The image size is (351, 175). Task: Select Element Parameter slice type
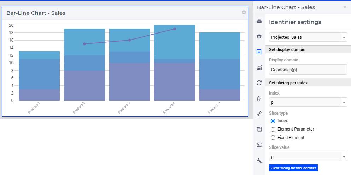point(273,129)
